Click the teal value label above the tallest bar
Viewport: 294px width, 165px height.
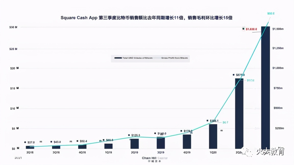pos(271,13)
